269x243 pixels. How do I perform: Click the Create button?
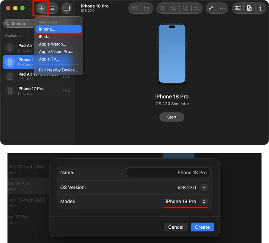(x=202, y=227)
